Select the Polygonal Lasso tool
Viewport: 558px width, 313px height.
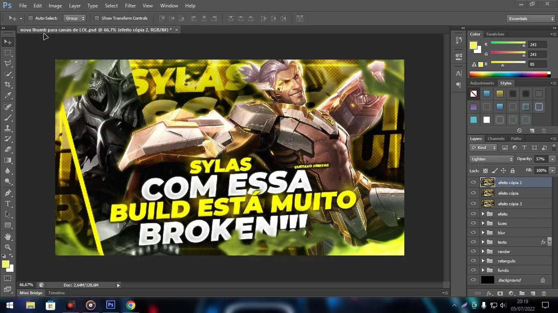pyautogui.click(x=8, y=63)
